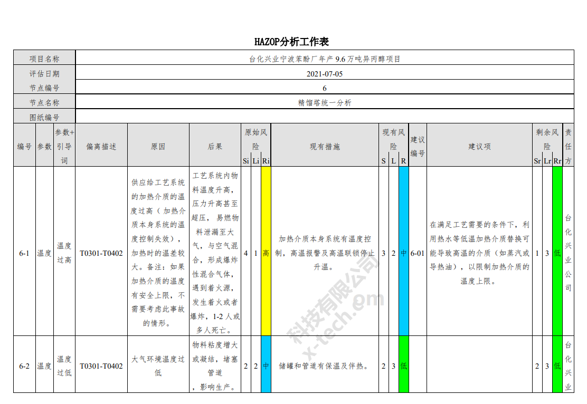The width and height of the screenshot is (587, 404).
Task: Click project name 台化兴业宁波苯酚厂 cell
Action: [x=325, y=57]
